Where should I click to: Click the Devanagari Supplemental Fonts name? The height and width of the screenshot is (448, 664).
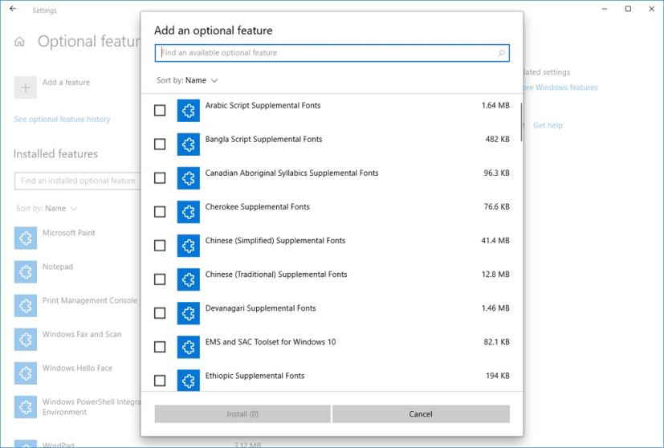(x=260, y=308)
